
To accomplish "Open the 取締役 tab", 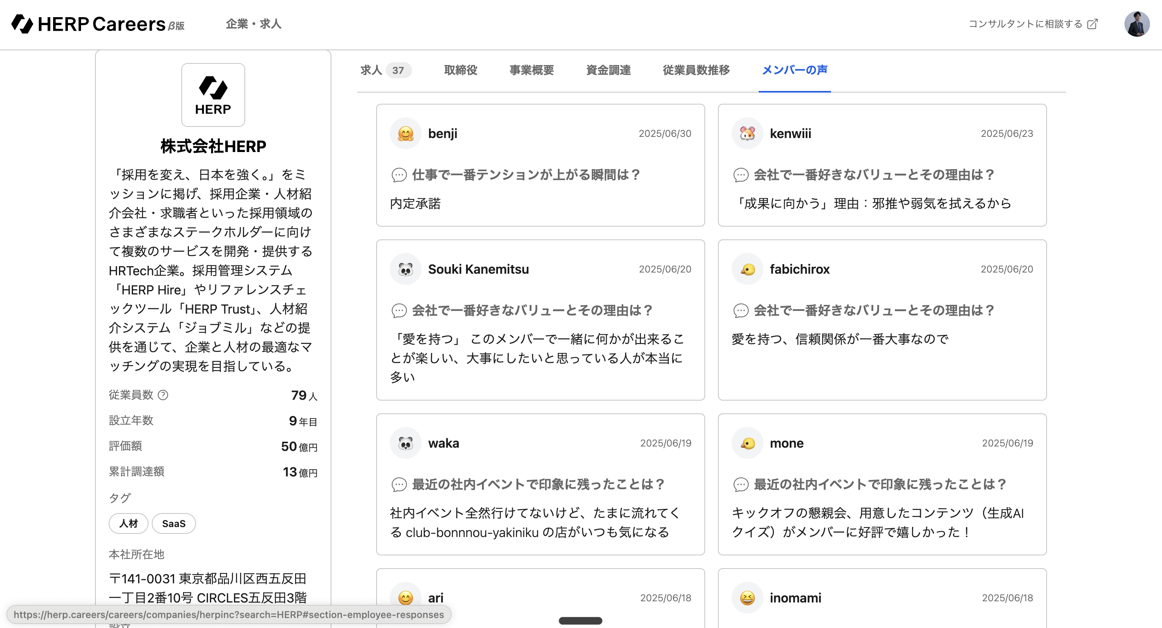I will (x=460, y=70).
